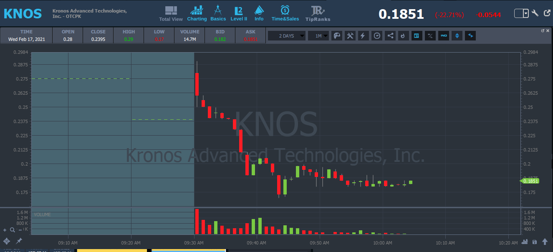Click the (-22.71%) percent change

(449, 15)
